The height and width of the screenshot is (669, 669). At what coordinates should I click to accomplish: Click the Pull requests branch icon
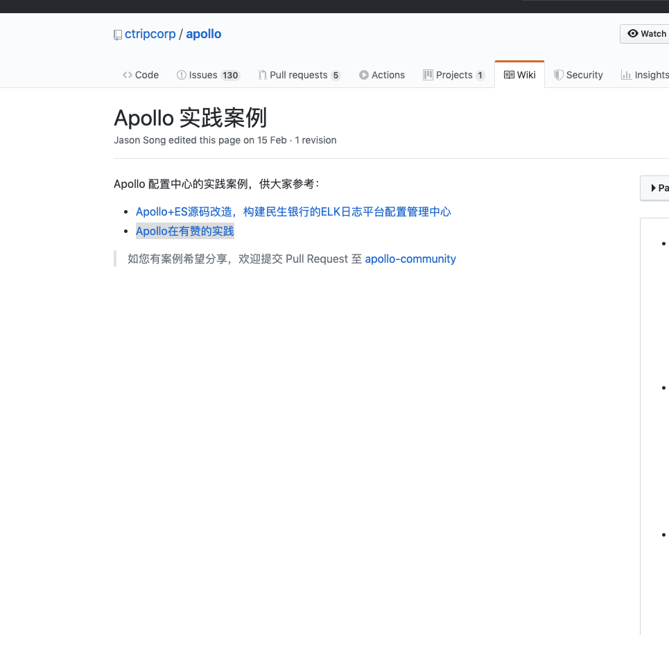click(262, 75)
